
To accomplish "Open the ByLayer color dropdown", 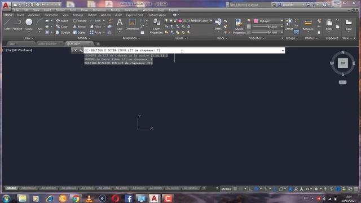I will [x=281, y=21].
